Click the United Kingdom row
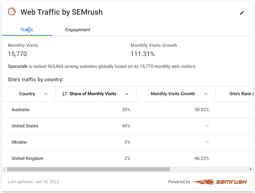 [x=27, y=159]
